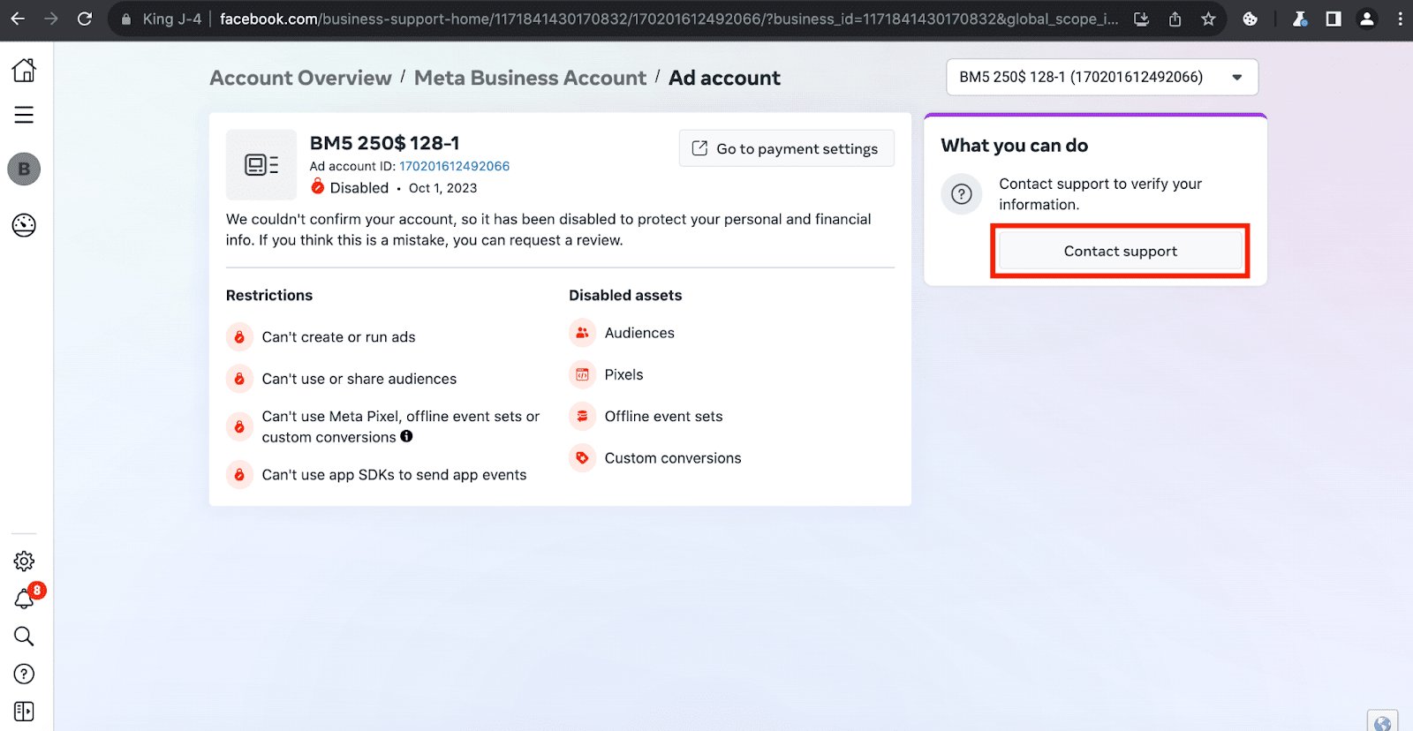
Task: Open Meta Business Account breadcrumb
Action: pos(530,78)
